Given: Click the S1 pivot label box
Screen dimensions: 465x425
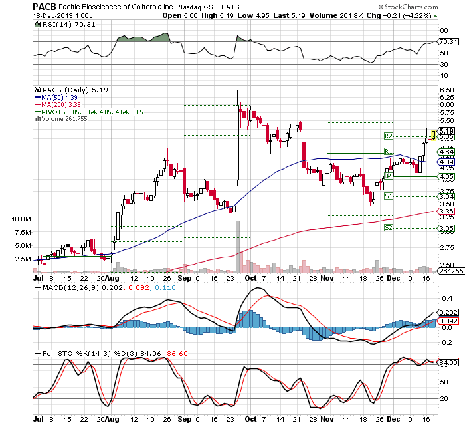Looking at the screenshot, I should coord(388,196).
